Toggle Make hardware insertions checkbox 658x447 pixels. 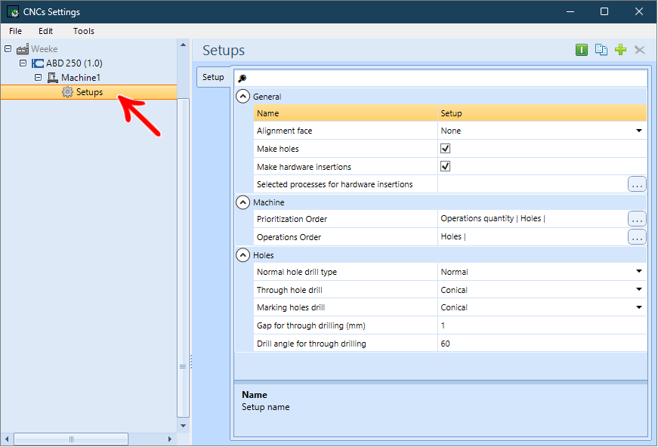(445, 166)
